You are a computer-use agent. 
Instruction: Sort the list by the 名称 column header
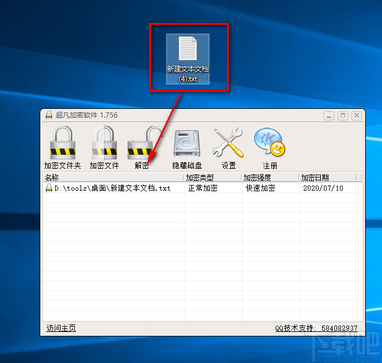[x=114, y=177]
